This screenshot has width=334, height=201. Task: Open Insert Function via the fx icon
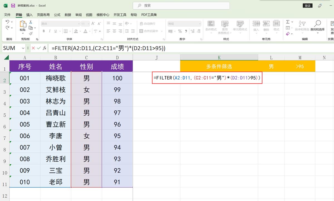(x=45, y=48)
